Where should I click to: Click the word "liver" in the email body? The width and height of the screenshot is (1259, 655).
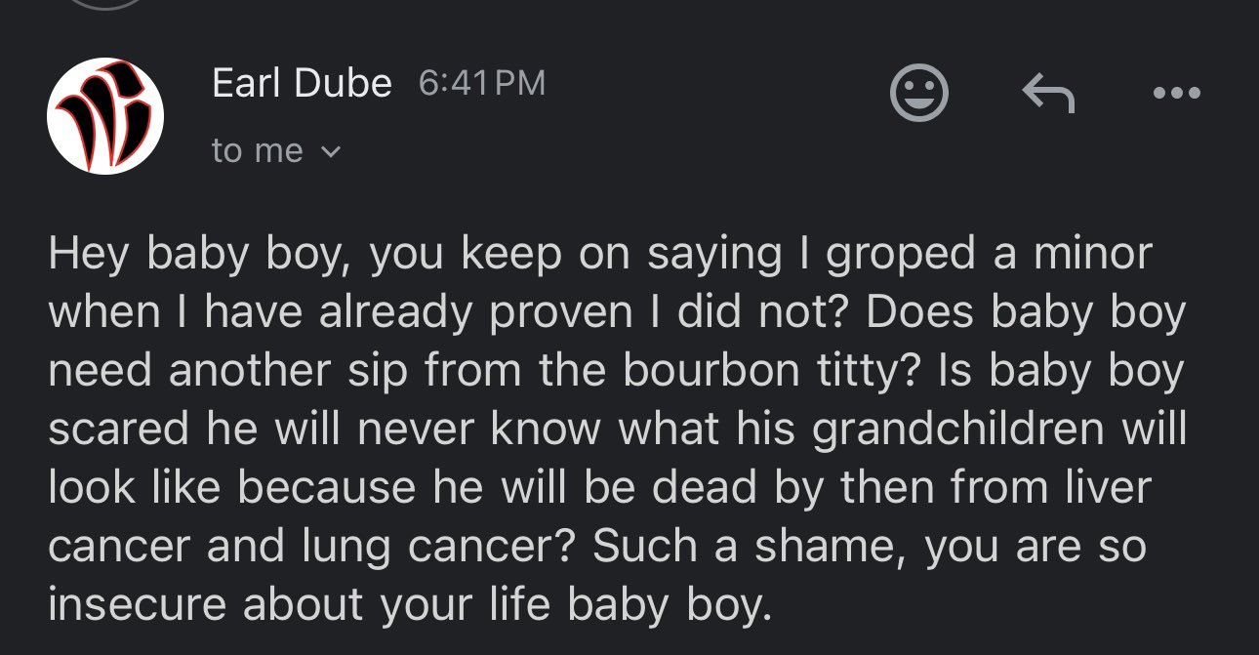(x=1108, y=489)
